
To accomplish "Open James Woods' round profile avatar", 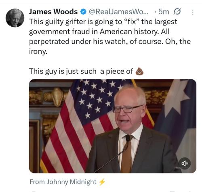I will coord(15,18).
